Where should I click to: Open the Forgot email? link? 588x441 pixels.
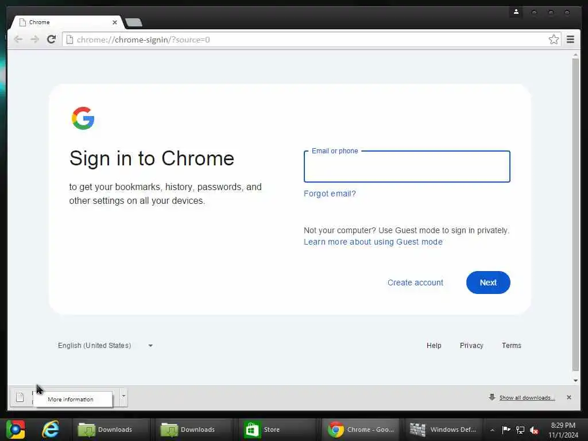pyautogui.click(x=330, y=194)
